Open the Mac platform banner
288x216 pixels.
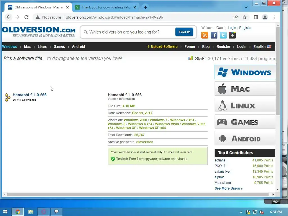[x=245, y=89]
